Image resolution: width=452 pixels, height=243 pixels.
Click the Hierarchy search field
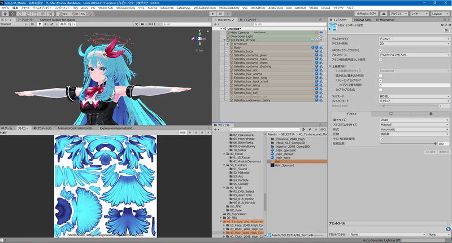[x=289, y=24]
